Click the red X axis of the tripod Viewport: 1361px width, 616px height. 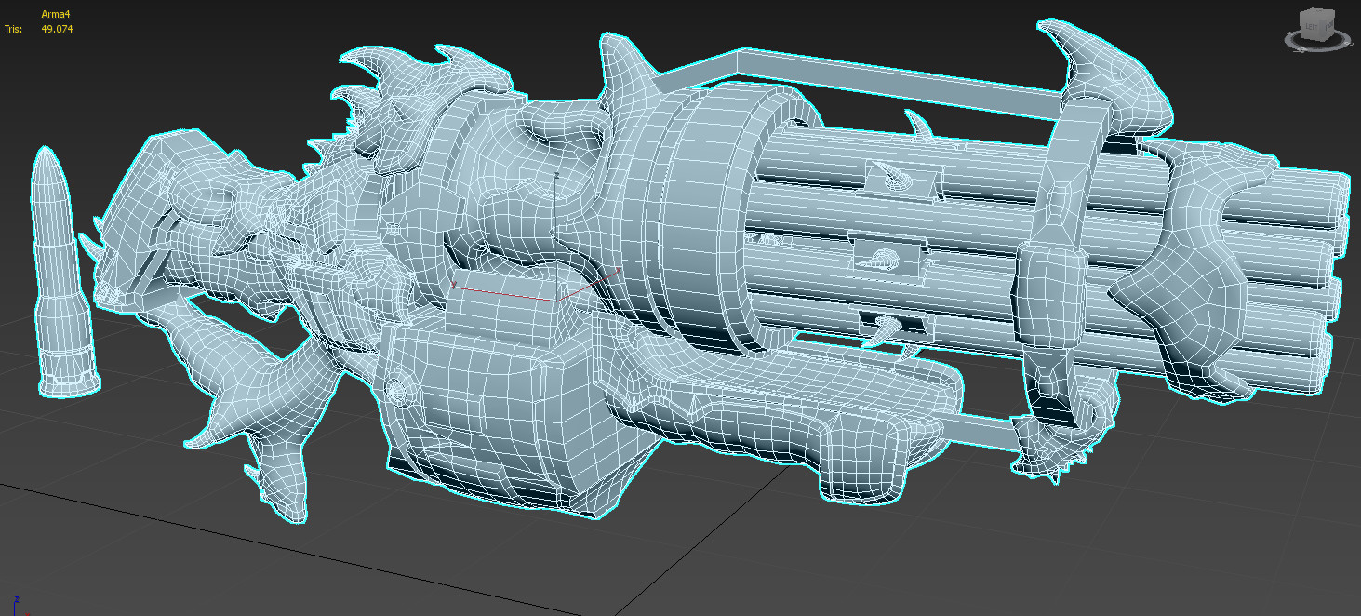27,614
